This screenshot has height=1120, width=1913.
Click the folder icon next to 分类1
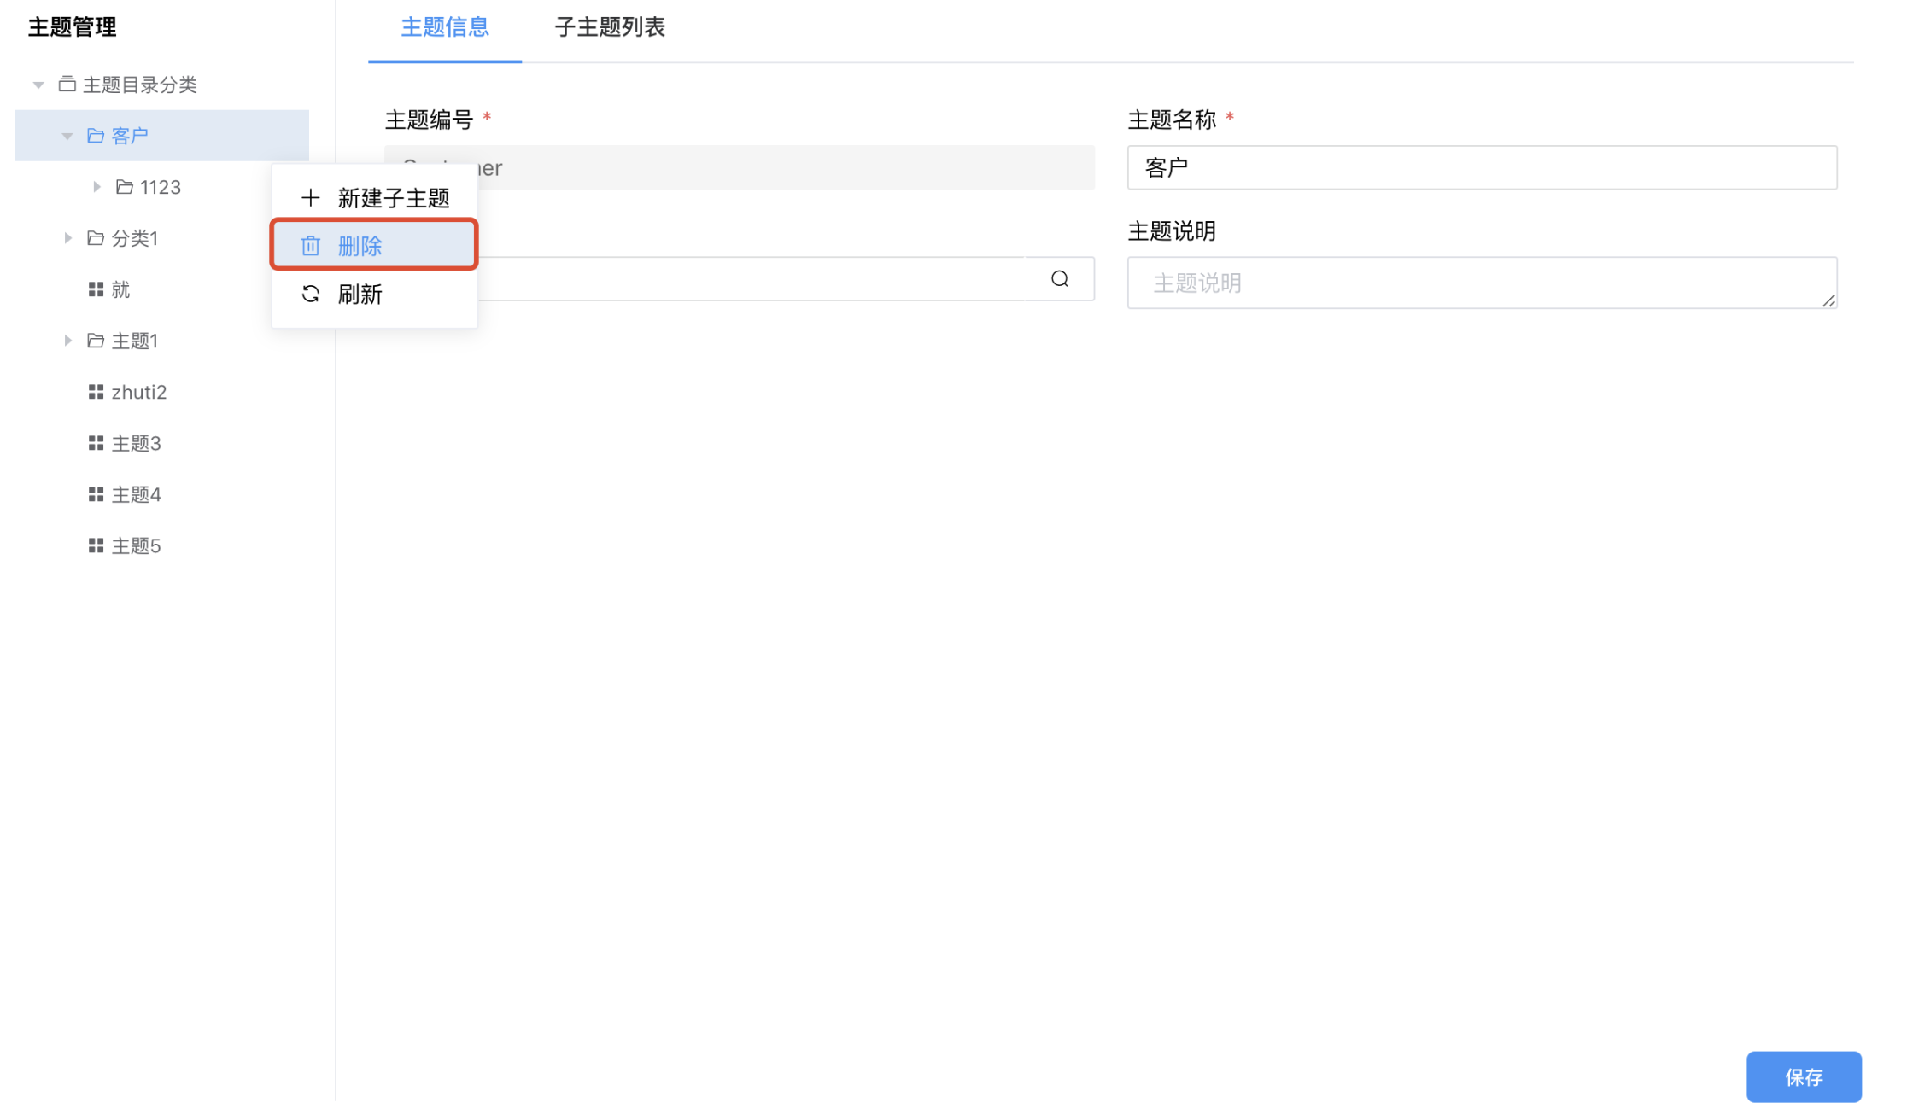96,238
